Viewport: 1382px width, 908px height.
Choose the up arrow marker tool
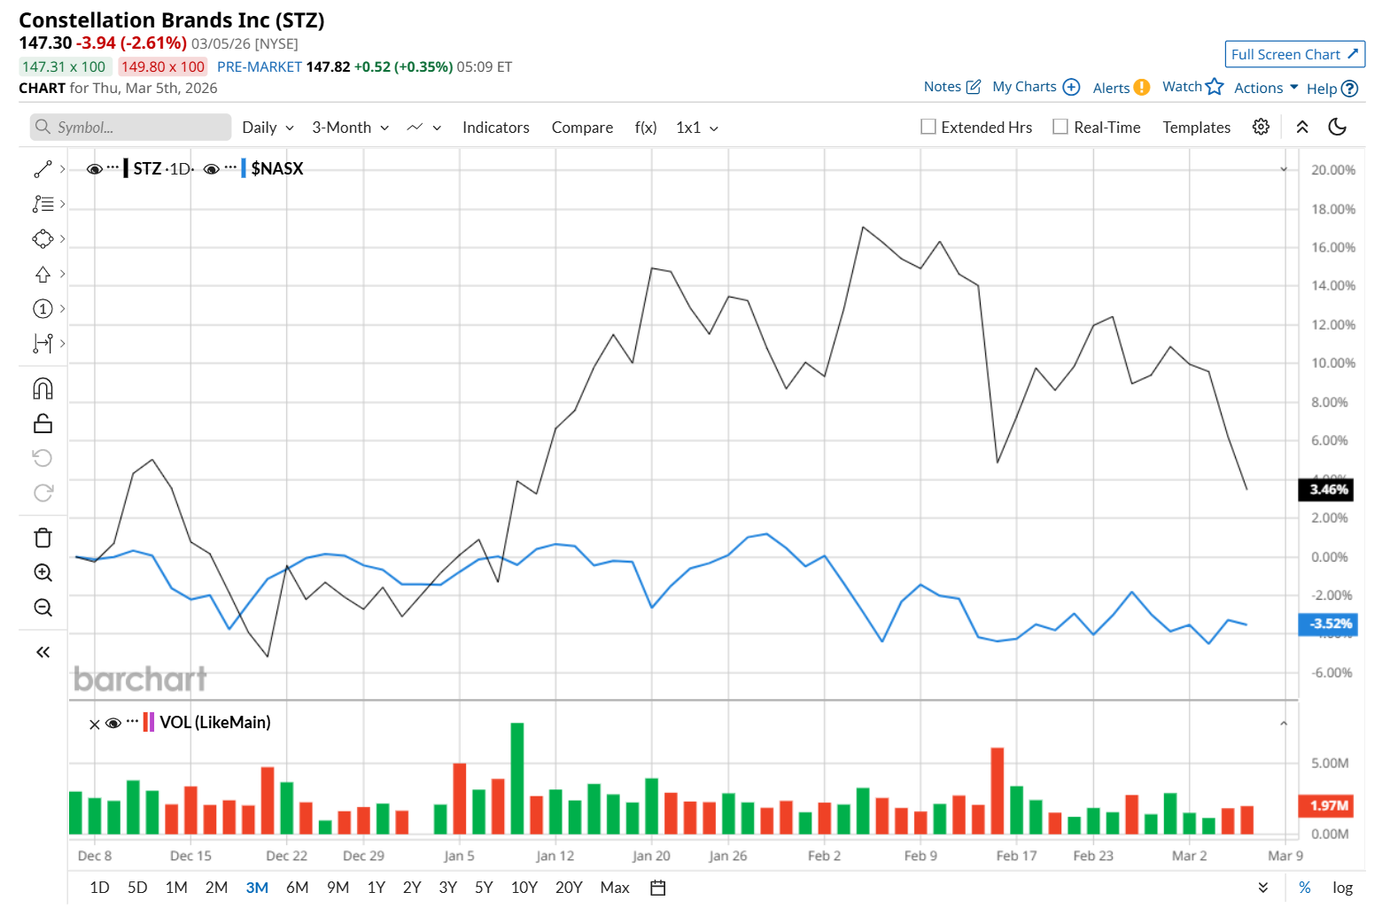[x=43, y=274]
